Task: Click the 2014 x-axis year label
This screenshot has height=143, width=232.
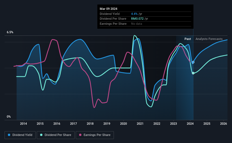Action: pos(23,124)
